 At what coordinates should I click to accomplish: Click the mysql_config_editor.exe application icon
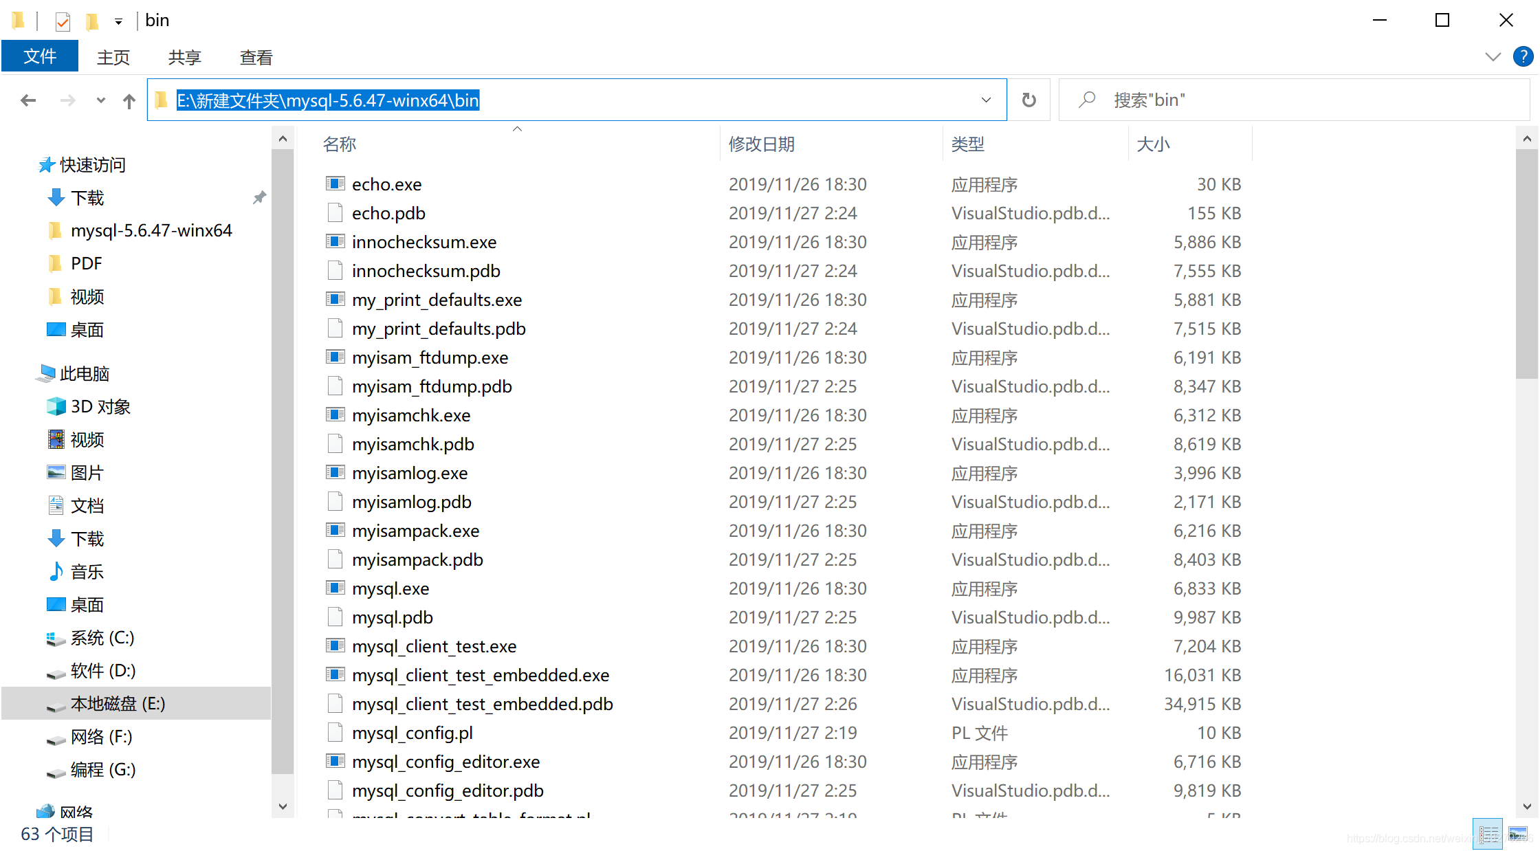pyautogui.click(x=335, y=761)
